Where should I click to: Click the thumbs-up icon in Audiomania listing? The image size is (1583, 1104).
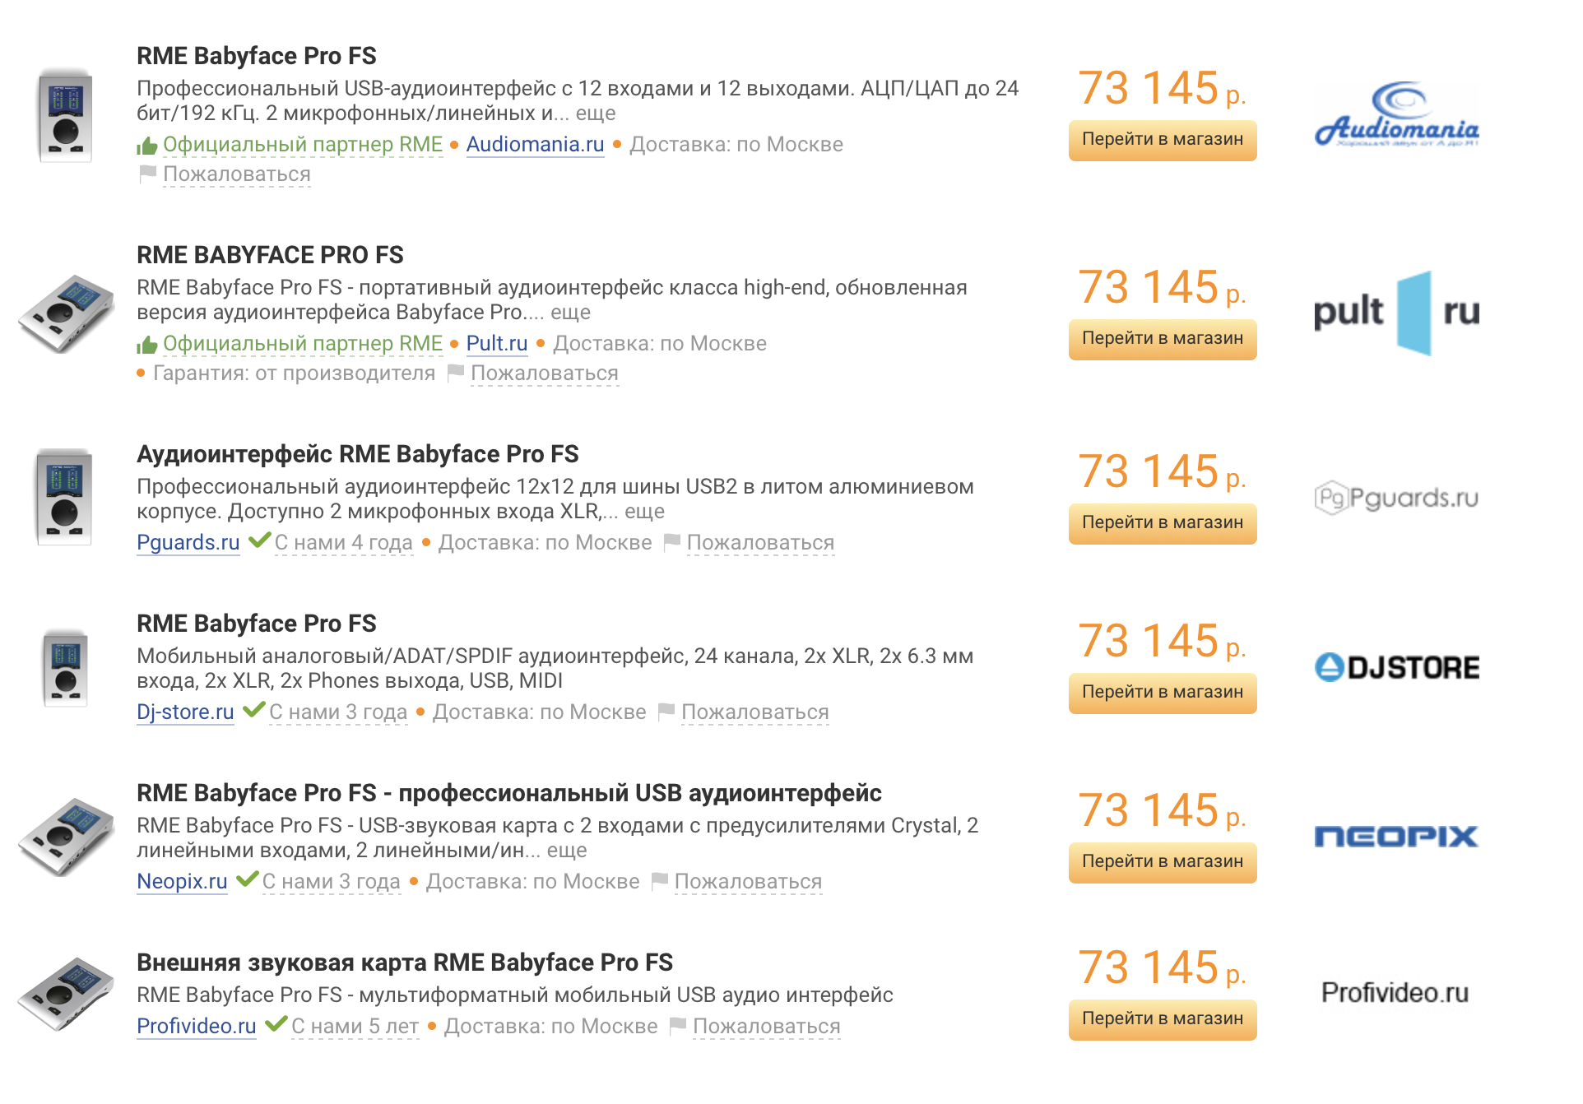(147, 146)
